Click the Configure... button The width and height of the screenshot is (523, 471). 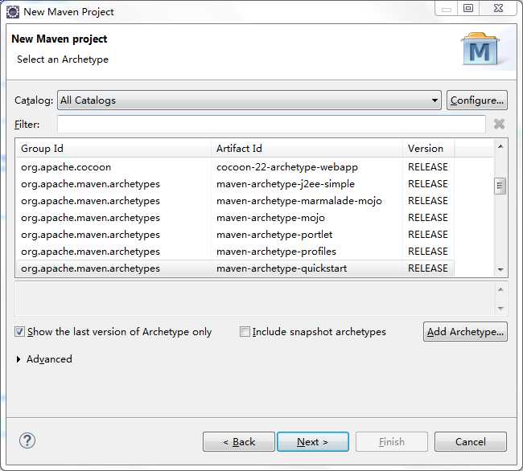(x=477, y=100)
